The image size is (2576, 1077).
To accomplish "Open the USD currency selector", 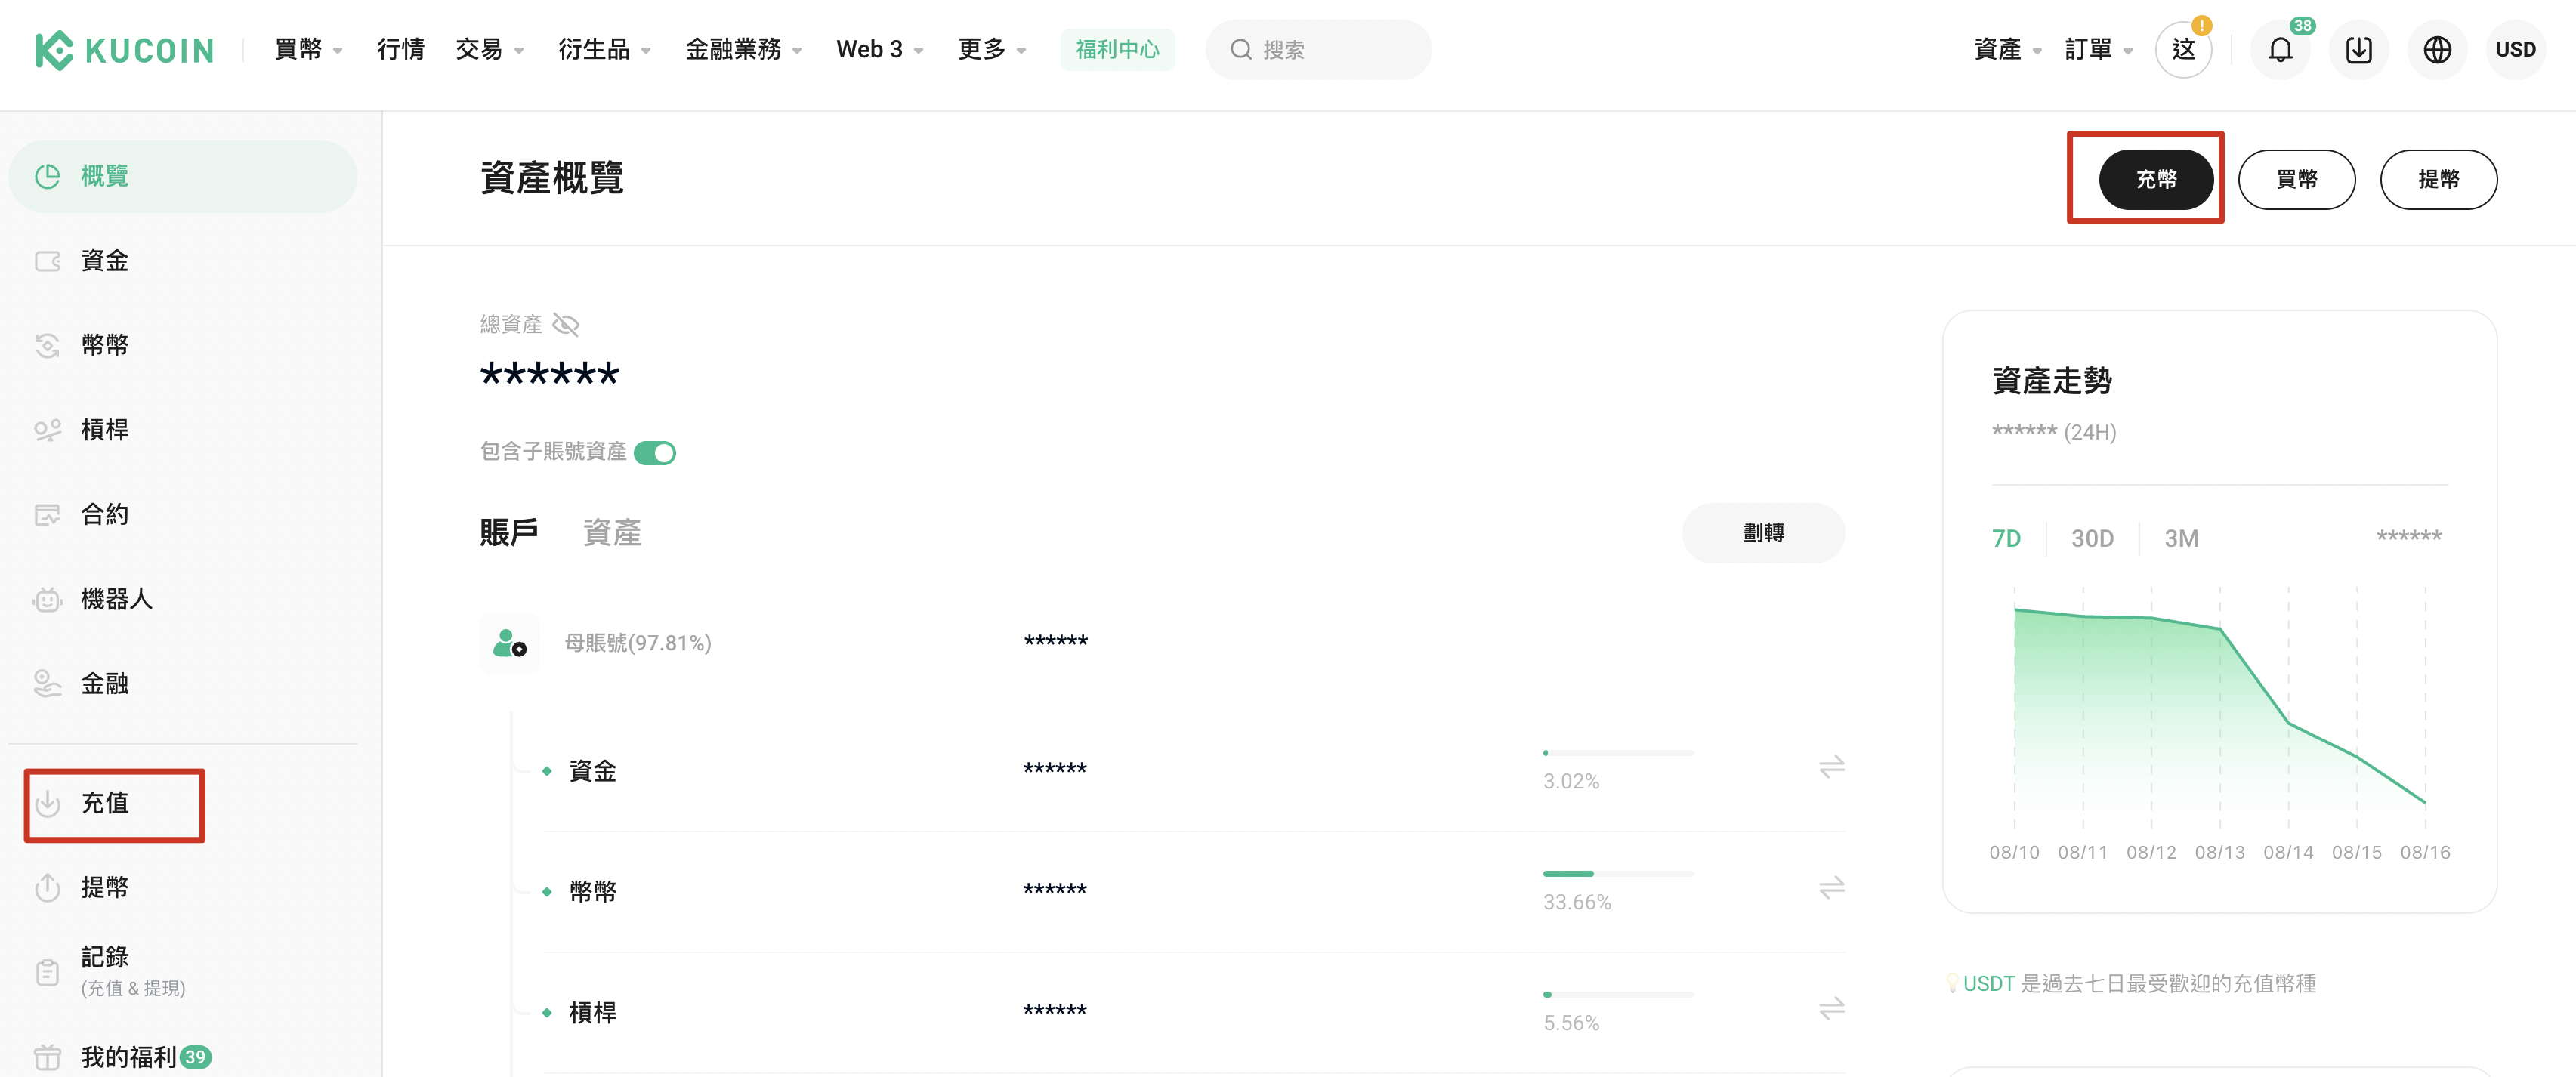I will 2515,49.
